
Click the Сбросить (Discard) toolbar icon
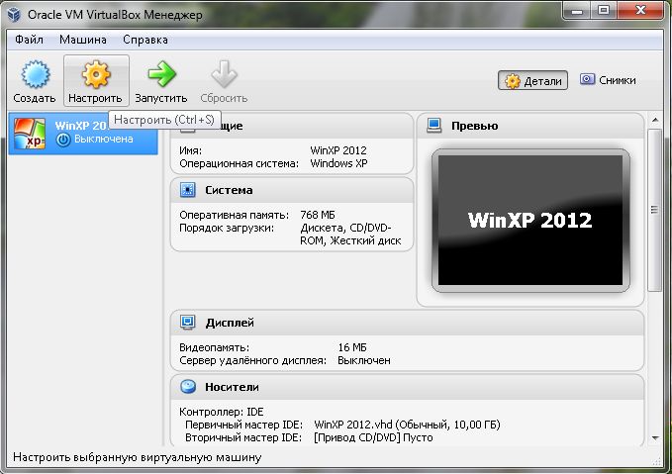click(x=224, y=75)
